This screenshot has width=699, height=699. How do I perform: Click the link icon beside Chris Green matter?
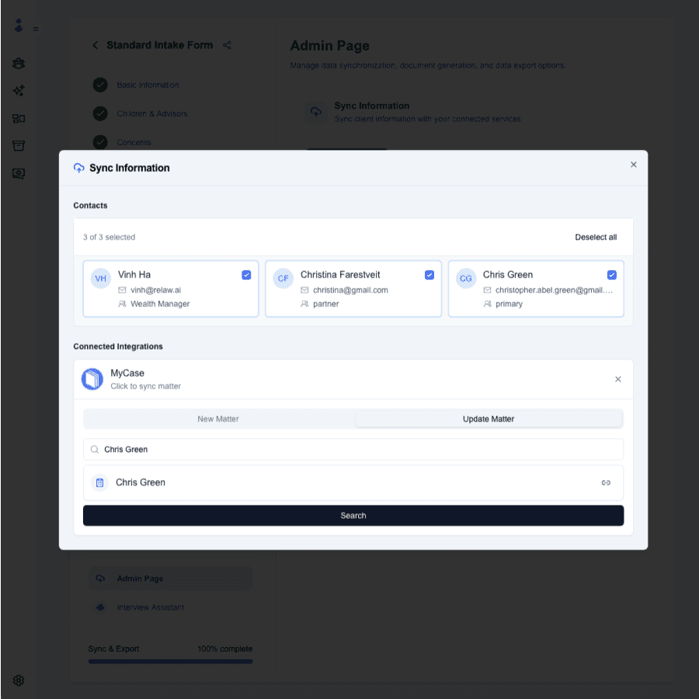pyautogui.click(x=606, y=482)
